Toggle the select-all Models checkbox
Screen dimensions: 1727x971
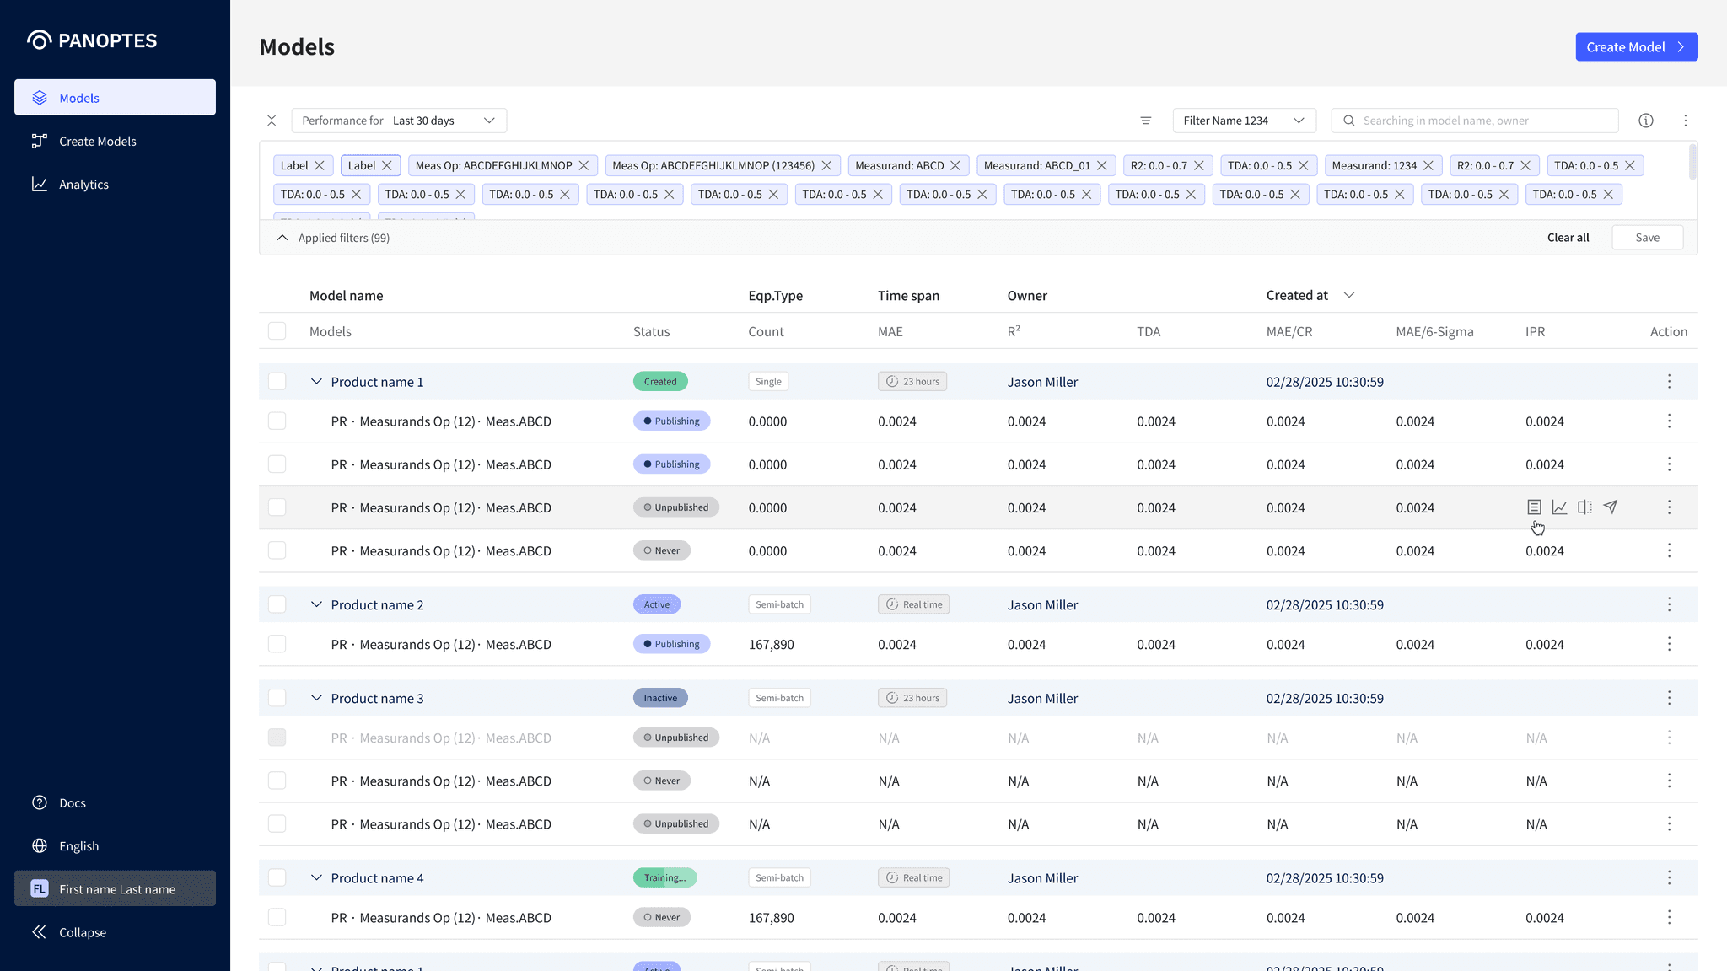click(x=277, y=331)
